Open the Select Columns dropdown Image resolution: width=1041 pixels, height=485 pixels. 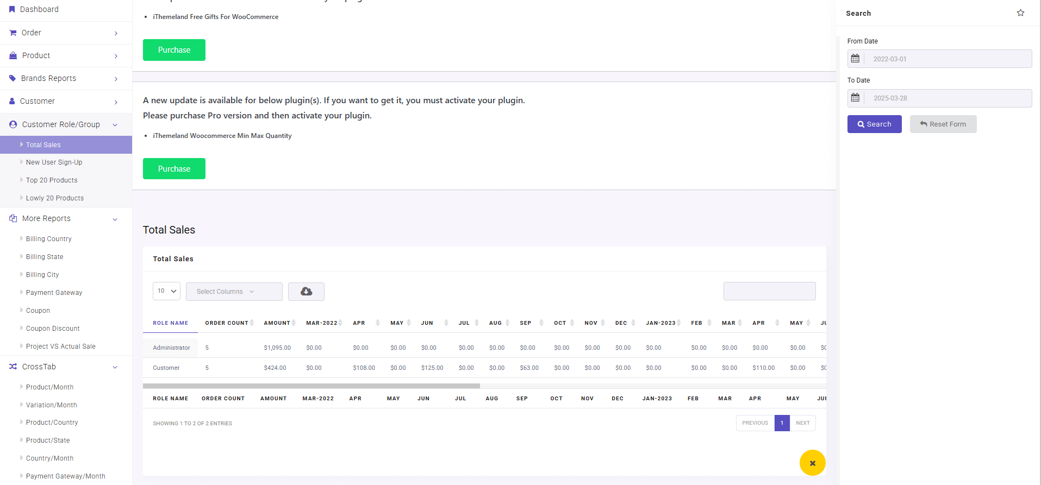pyautogui.click(x=234, y=291)
